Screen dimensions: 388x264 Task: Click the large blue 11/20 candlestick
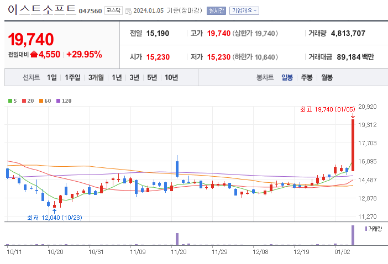point(177,168)
